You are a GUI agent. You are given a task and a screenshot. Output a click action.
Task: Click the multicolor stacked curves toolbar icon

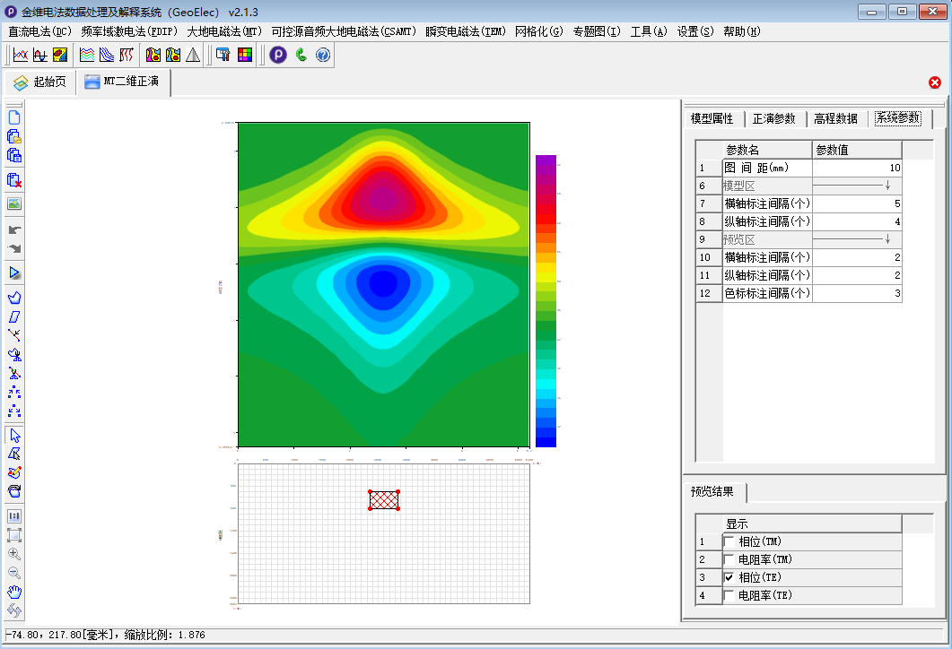(x=87, y=56)
